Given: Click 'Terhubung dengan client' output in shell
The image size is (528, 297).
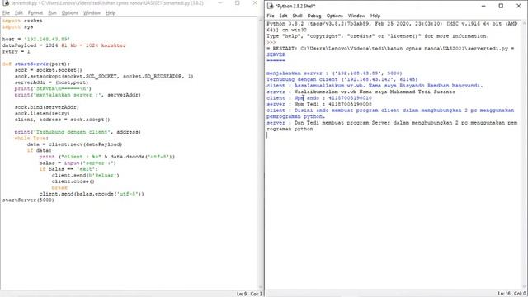Looking at the screenshot, I should pos(342,79).
